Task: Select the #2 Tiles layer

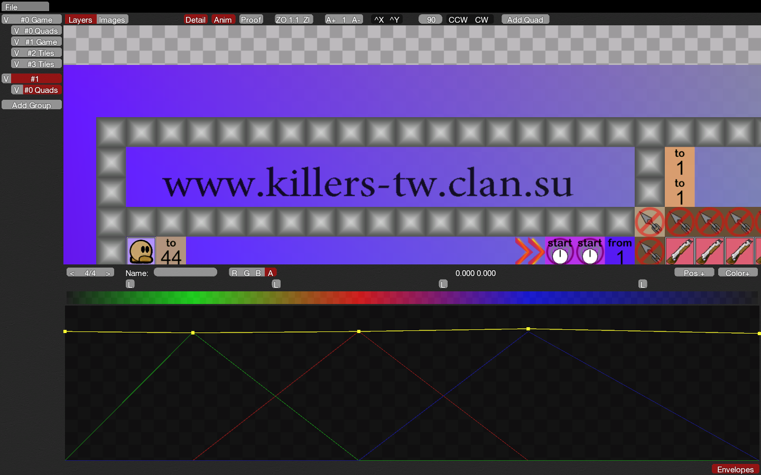Action: 42,53
